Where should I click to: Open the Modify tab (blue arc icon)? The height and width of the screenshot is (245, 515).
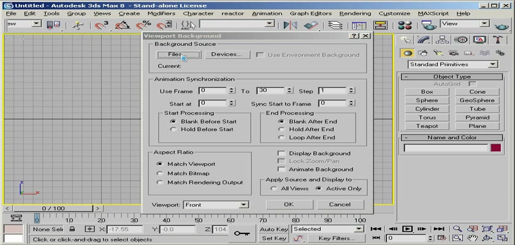pyautogui.click(x=424, y=40)
